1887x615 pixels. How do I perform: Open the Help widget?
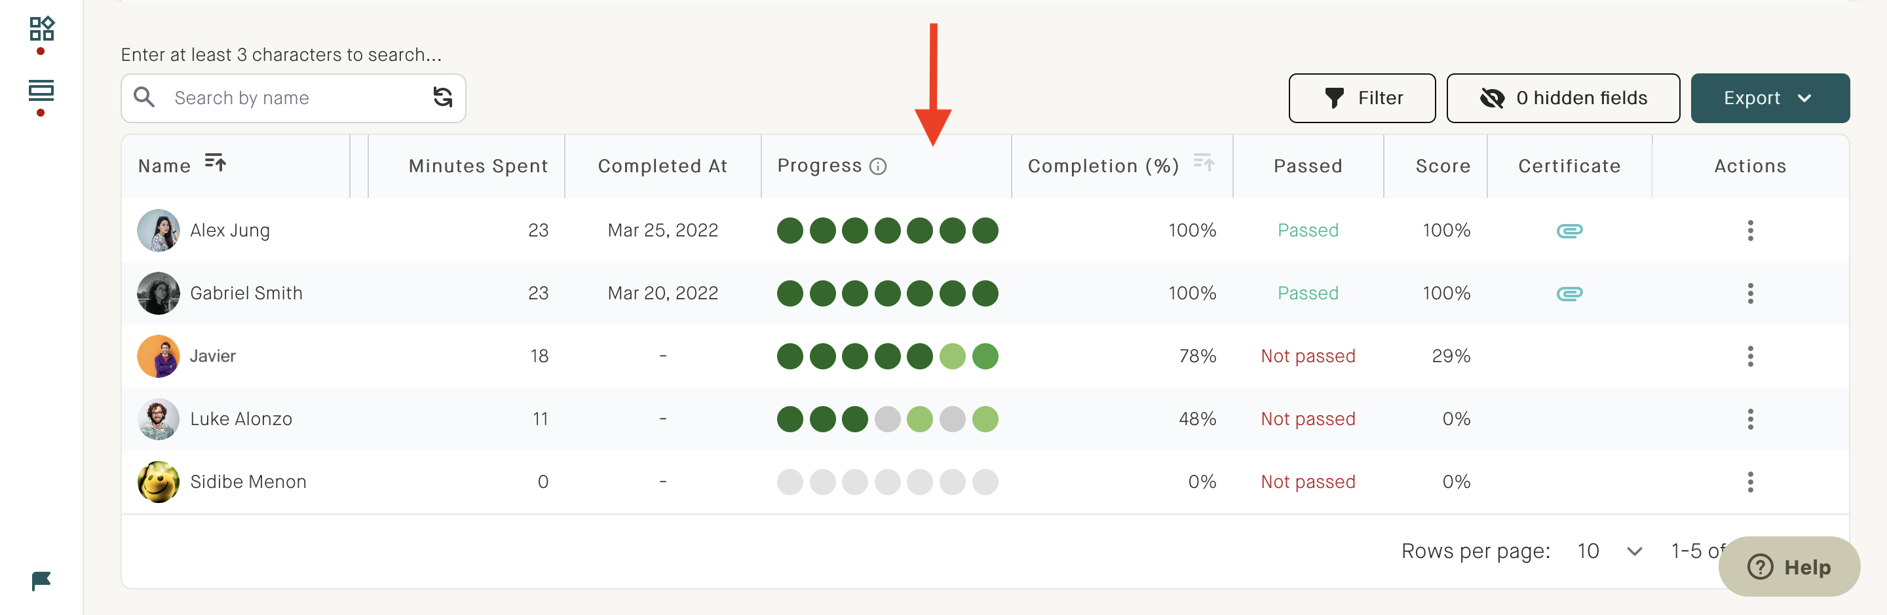(x=1789, y=567)
